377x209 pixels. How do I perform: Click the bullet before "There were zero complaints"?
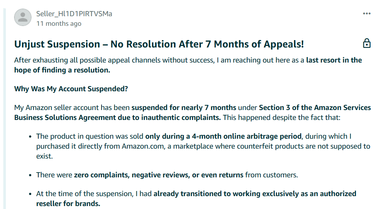30,175
